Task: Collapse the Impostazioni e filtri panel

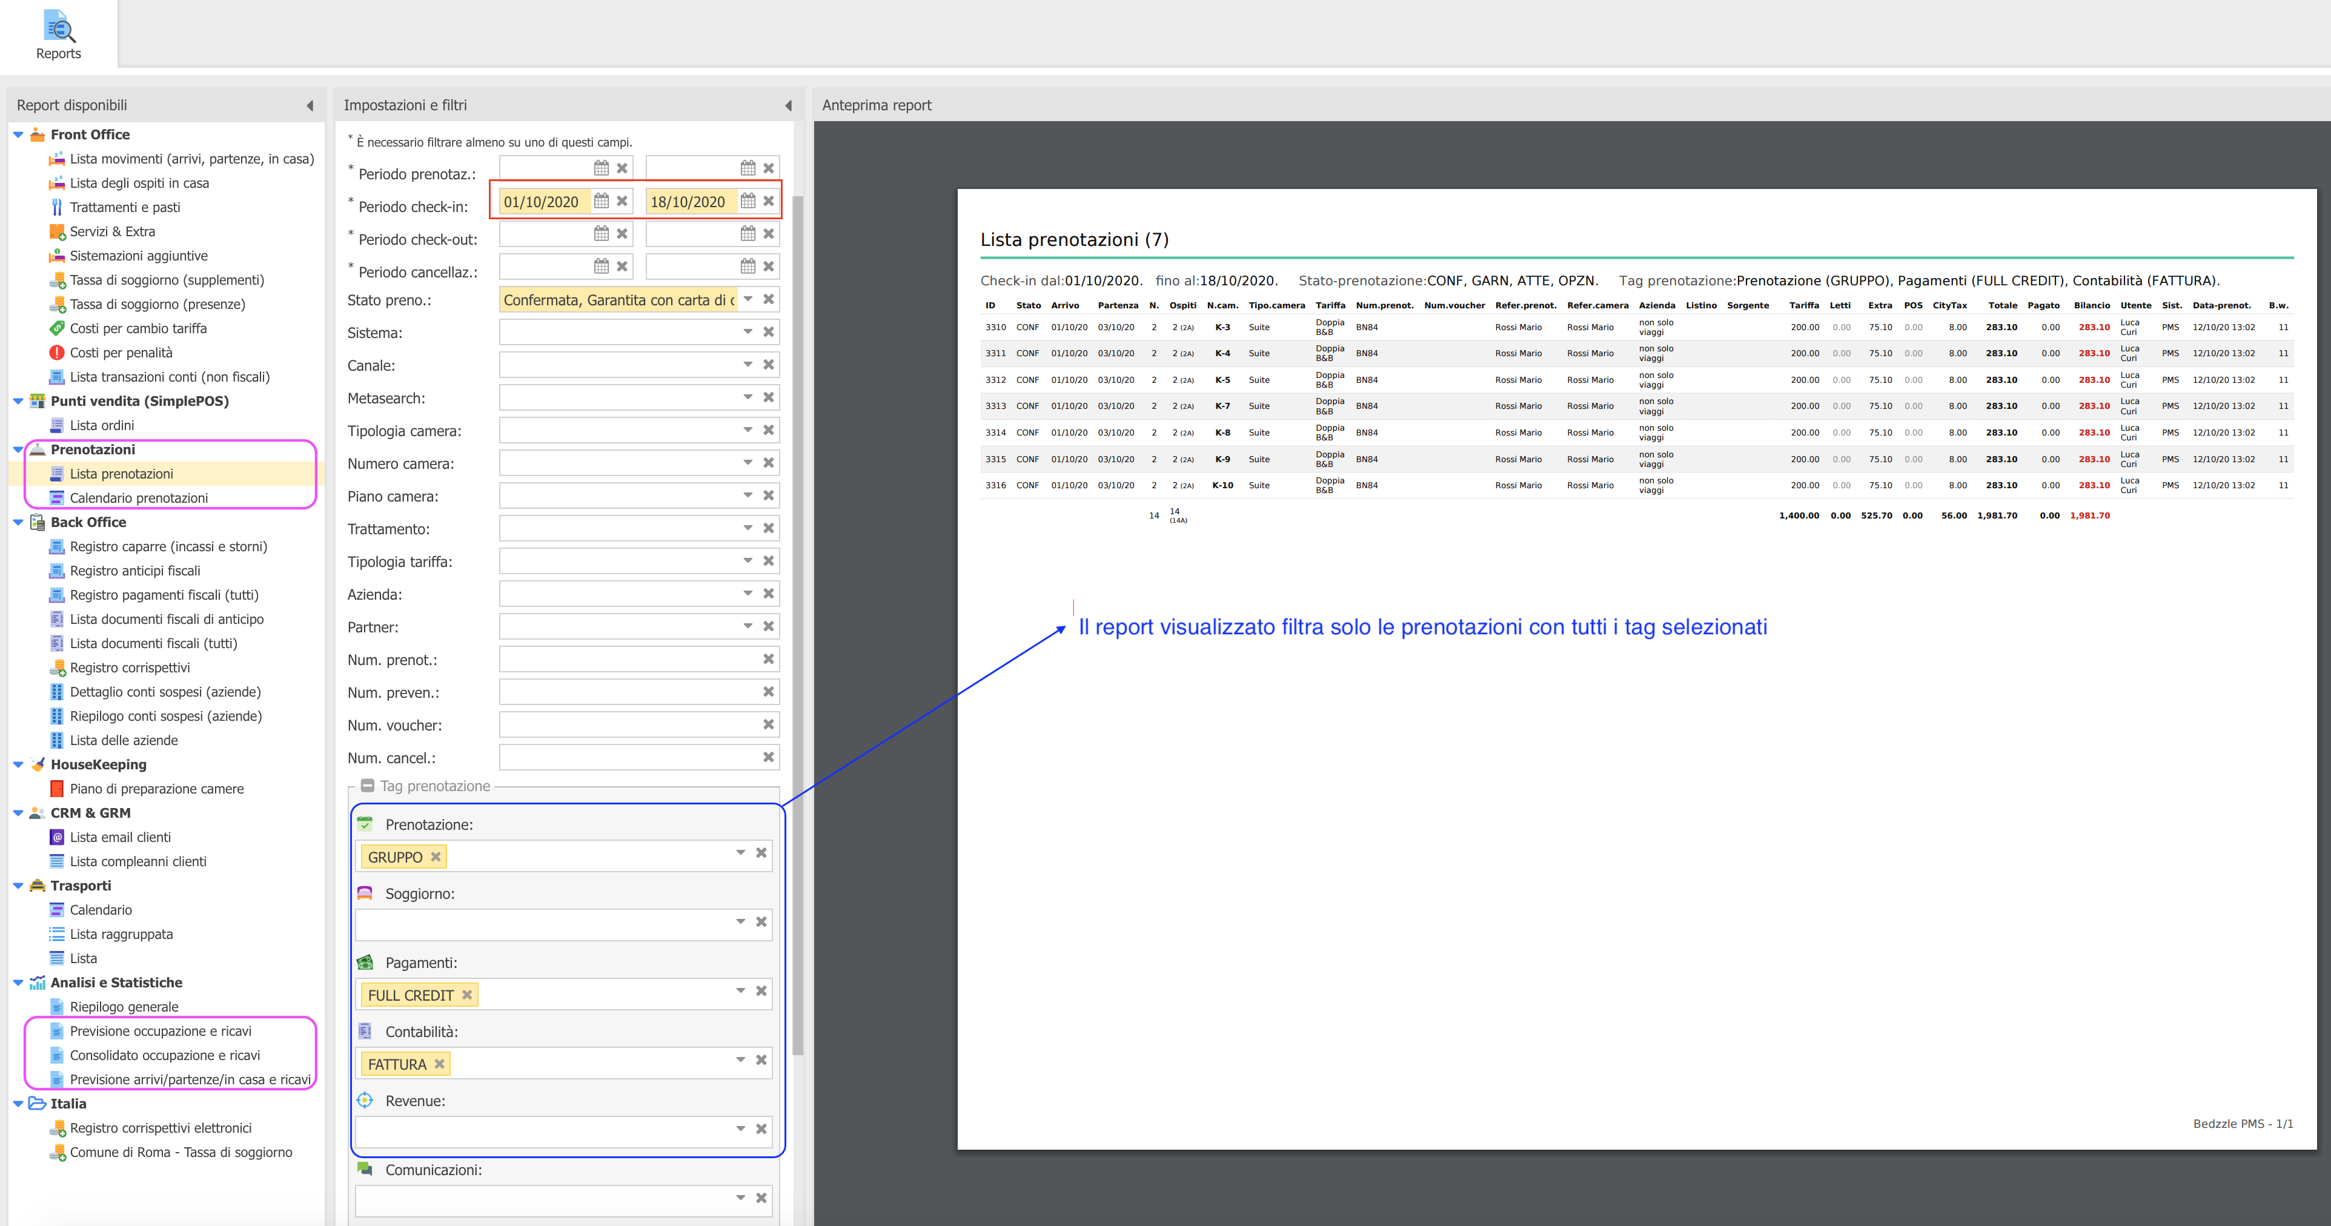Action: click(x=788, y=106)
